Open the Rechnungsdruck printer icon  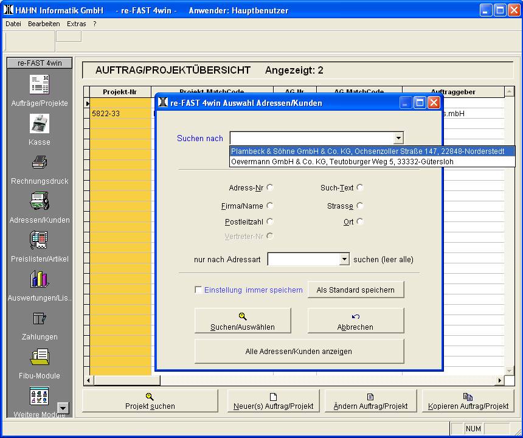(x=40, y=162)
